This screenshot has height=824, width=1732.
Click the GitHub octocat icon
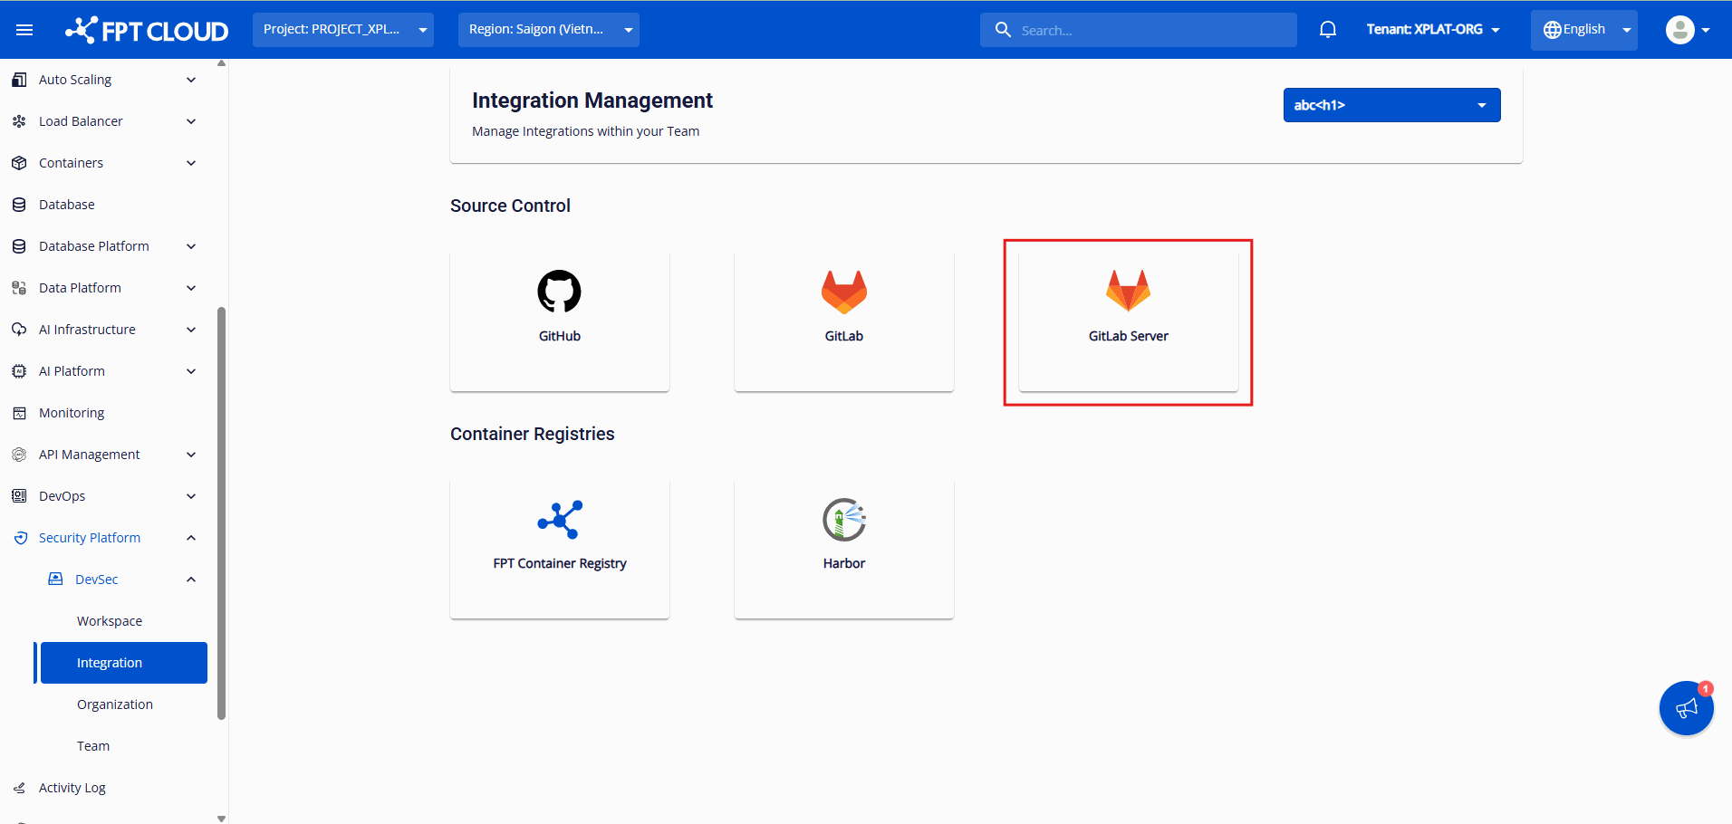559,292
